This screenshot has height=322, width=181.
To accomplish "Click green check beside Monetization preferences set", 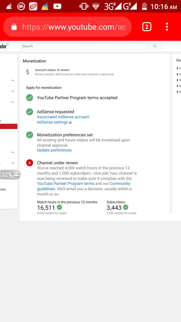I will tap(29, 135).
